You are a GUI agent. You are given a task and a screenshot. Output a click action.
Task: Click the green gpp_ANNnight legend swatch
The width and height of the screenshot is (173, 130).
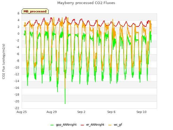pos(52,125)
